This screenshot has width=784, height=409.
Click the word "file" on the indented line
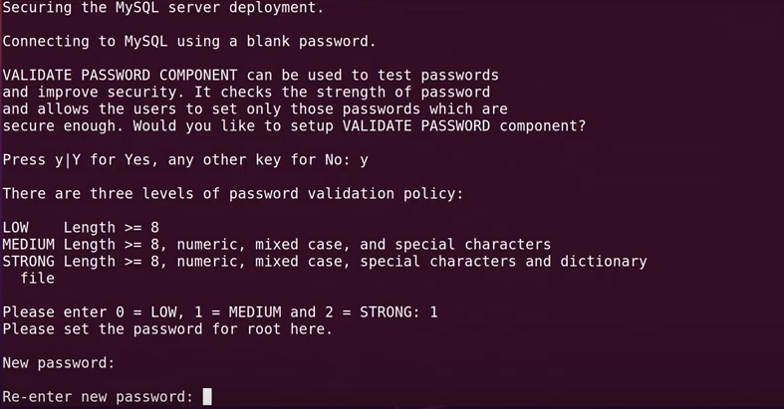click(x=38, y=279)
